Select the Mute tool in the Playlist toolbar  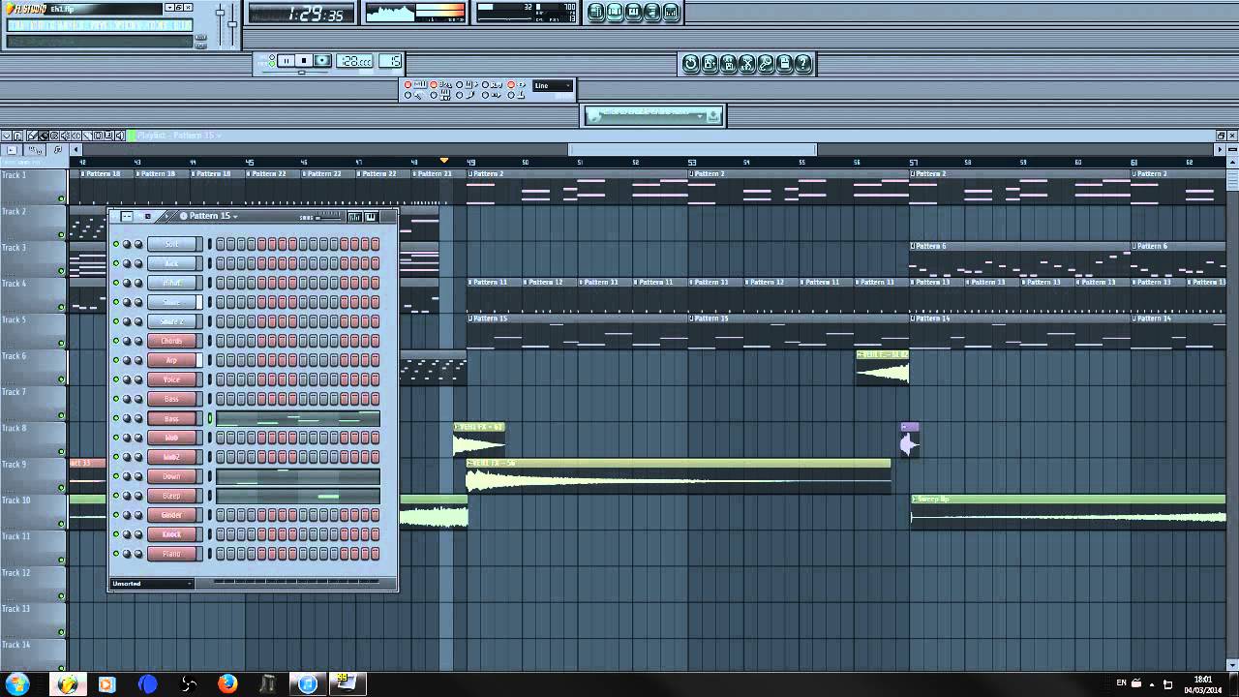pyautogui.click(x=65, y=136)
